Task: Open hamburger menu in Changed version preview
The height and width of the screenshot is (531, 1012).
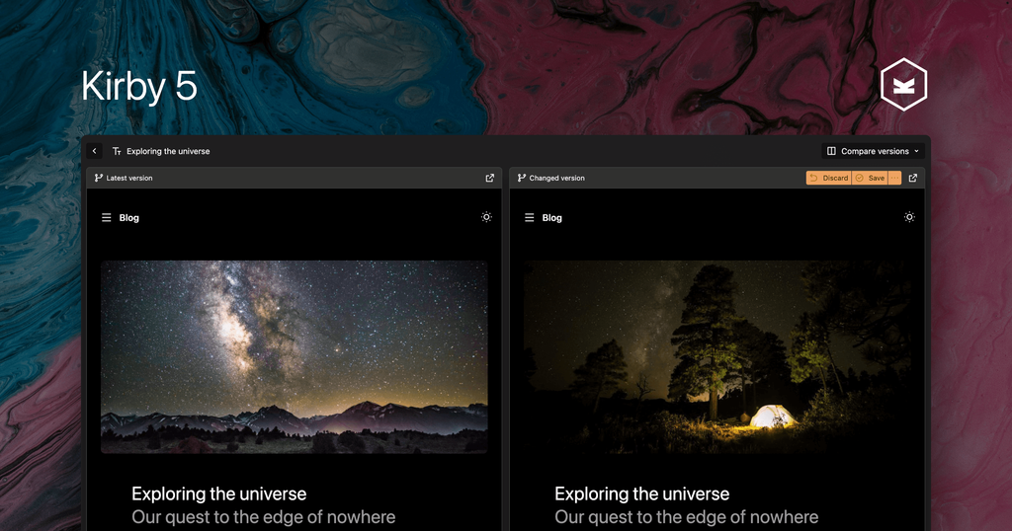Action: 530,218
